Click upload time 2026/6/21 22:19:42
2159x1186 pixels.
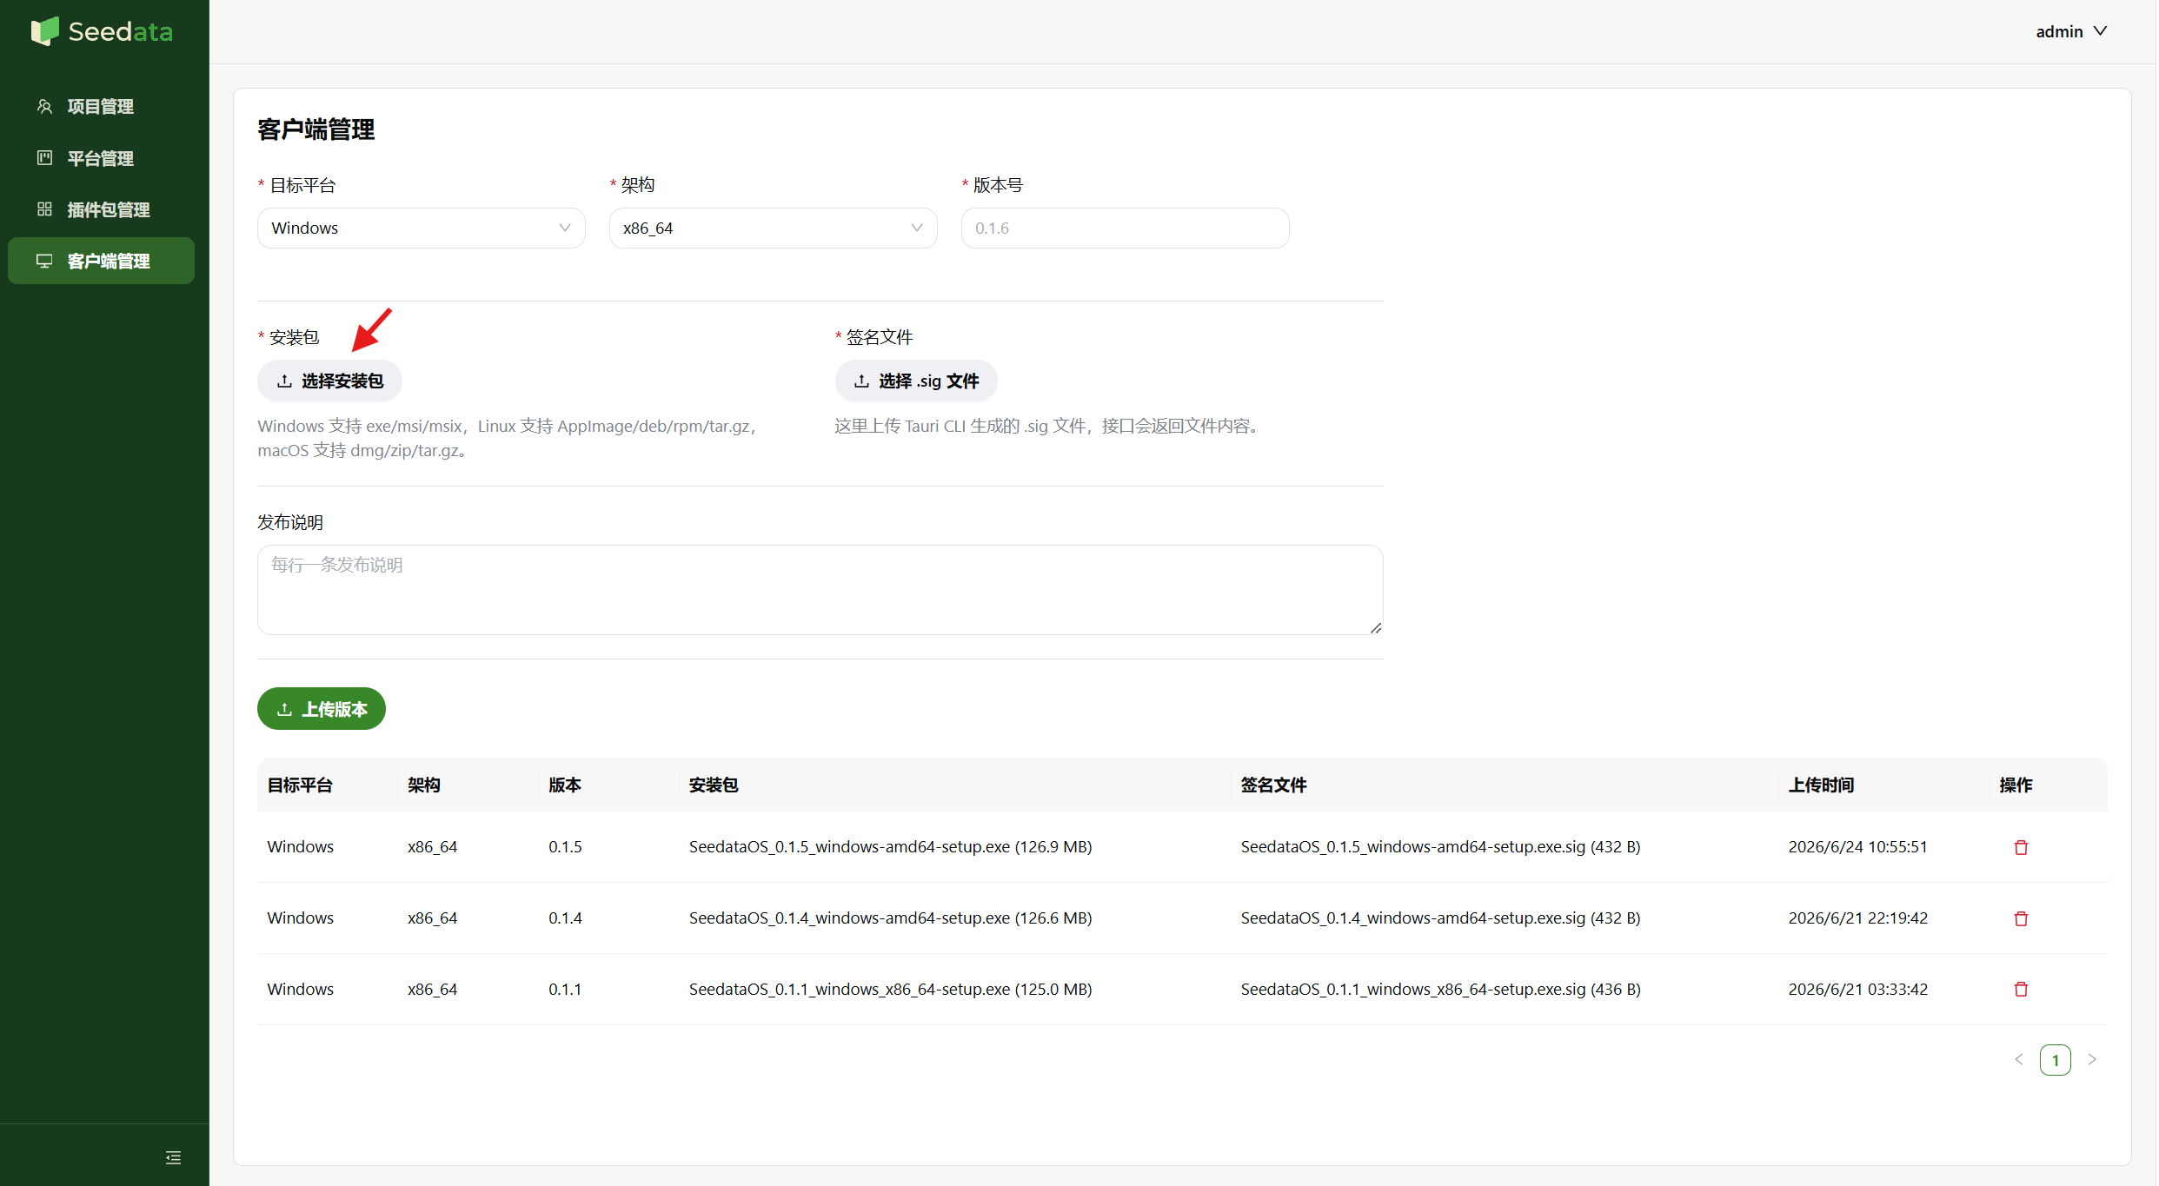(x=1857, y=918)
